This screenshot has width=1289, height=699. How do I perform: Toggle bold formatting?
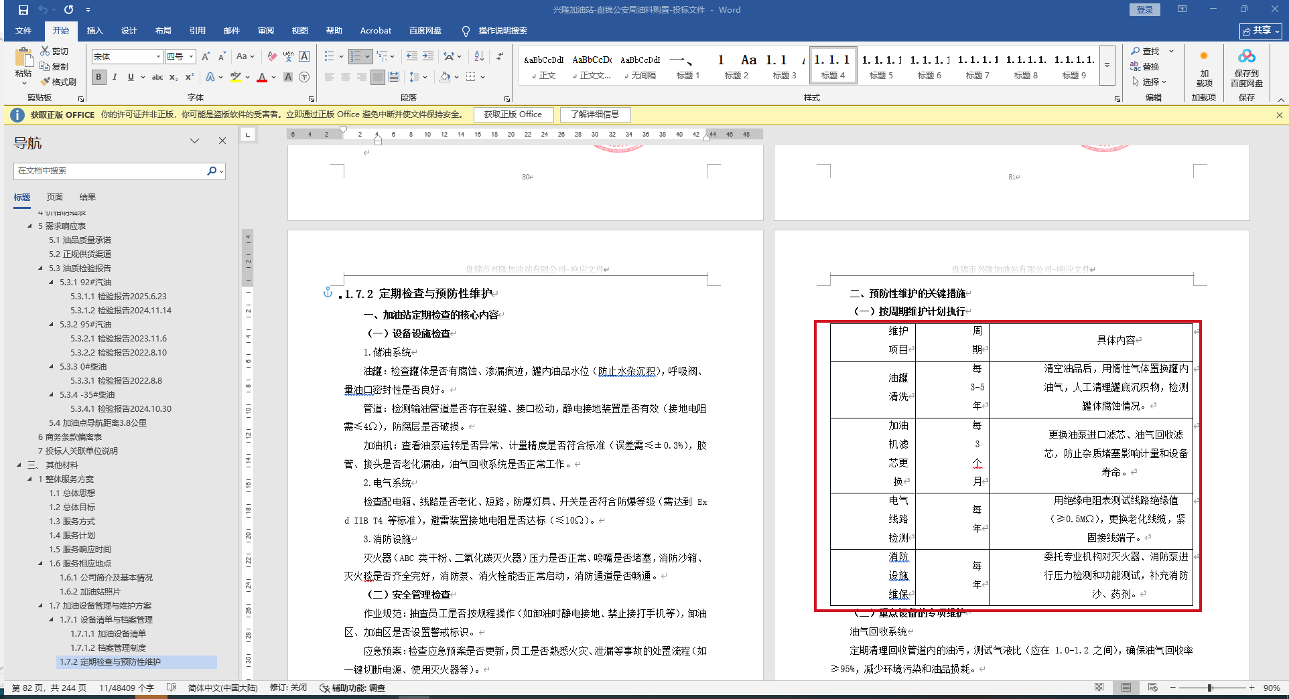[x=98, y=77]
